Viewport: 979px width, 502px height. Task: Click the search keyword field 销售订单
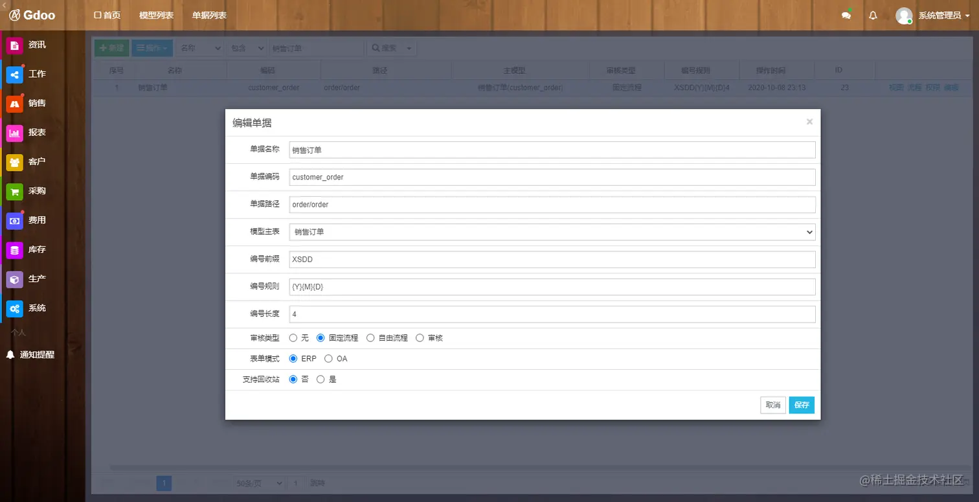[316, 48]
